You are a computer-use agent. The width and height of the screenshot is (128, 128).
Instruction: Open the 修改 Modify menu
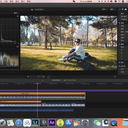(12, 1)
